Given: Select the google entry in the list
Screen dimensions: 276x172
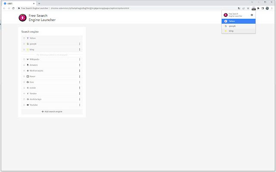Looking at the screenshot, I should (52, 44).
